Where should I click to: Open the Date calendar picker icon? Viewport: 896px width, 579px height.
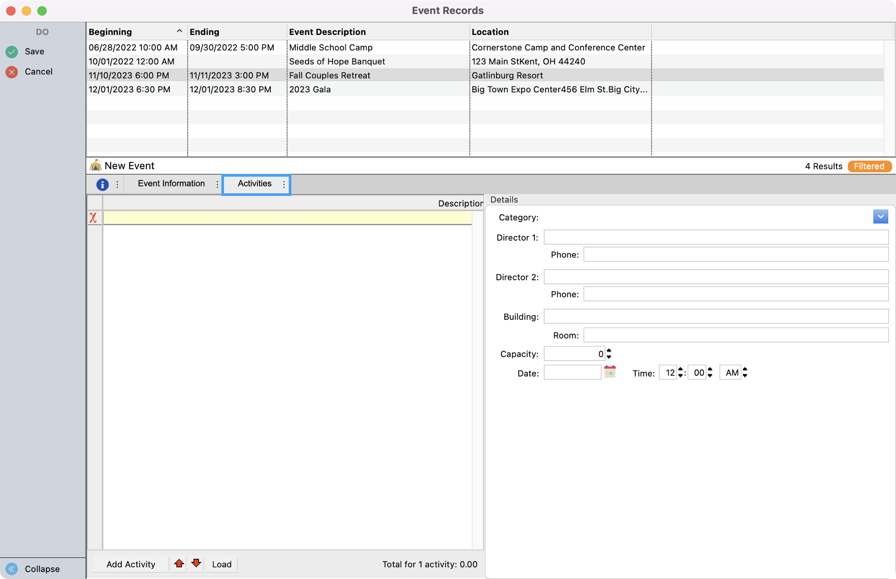(x=610, y=372)
